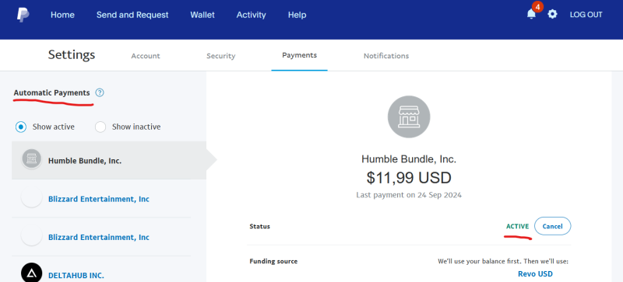Open the Home menu item
The width and height of the screenshot is (623, 282).
62,15
